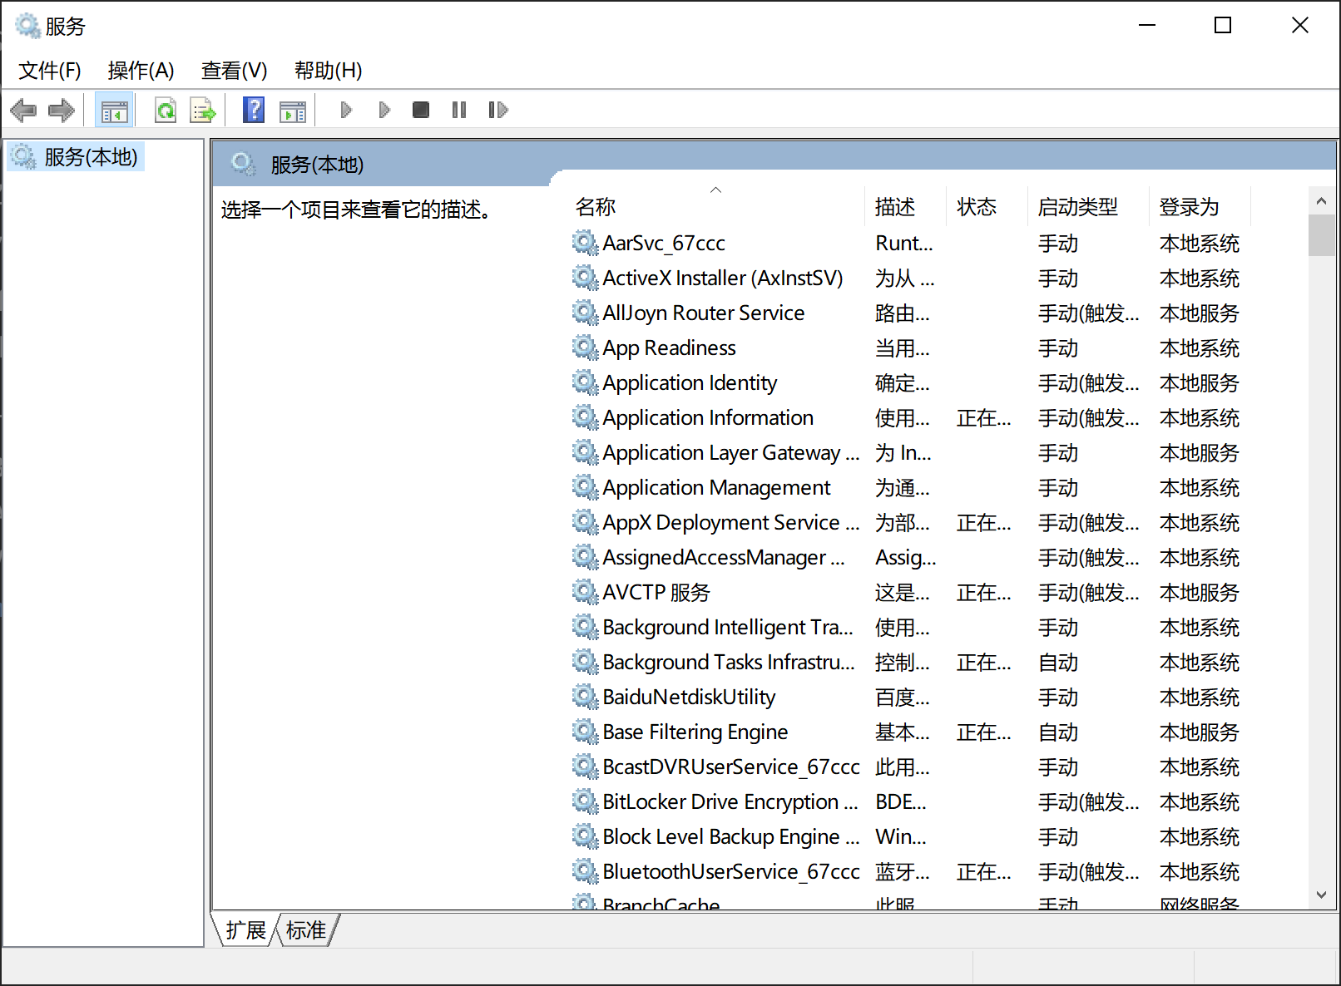
Task: Open the 操作 menu
Action: click(x=140, y=71)
